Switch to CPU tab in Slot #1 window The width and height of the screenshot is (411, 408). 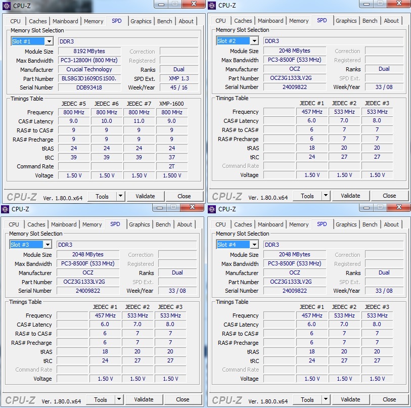click(15, 21)
